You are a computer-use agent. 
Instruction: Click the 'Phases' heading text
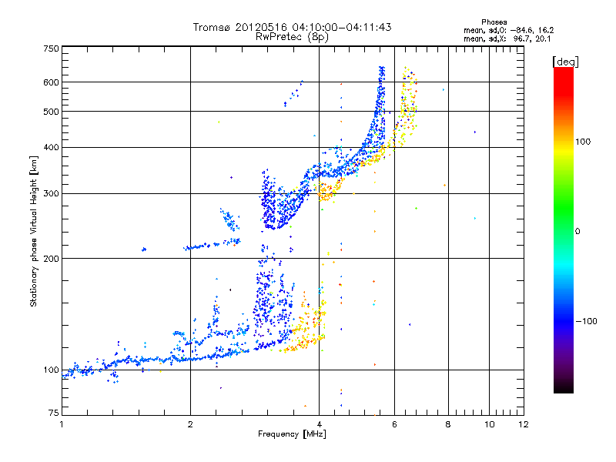tap(494, 22)
